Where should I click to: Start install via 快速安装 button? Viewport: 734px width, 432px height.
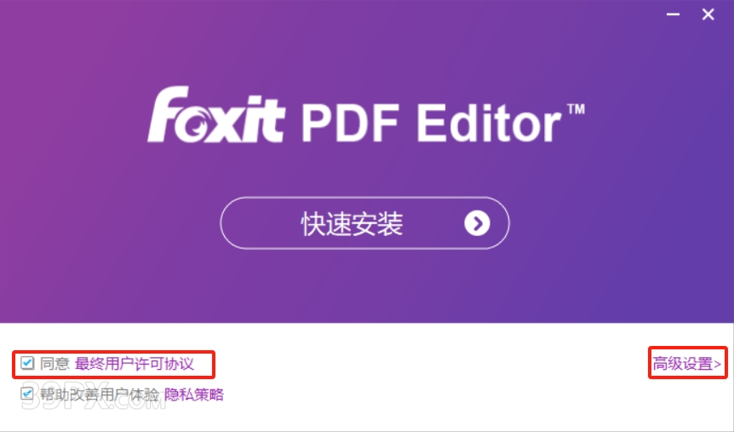pos(364,223)
